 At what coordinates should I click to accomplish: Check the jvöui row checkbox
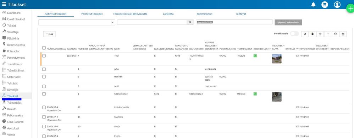44,69
